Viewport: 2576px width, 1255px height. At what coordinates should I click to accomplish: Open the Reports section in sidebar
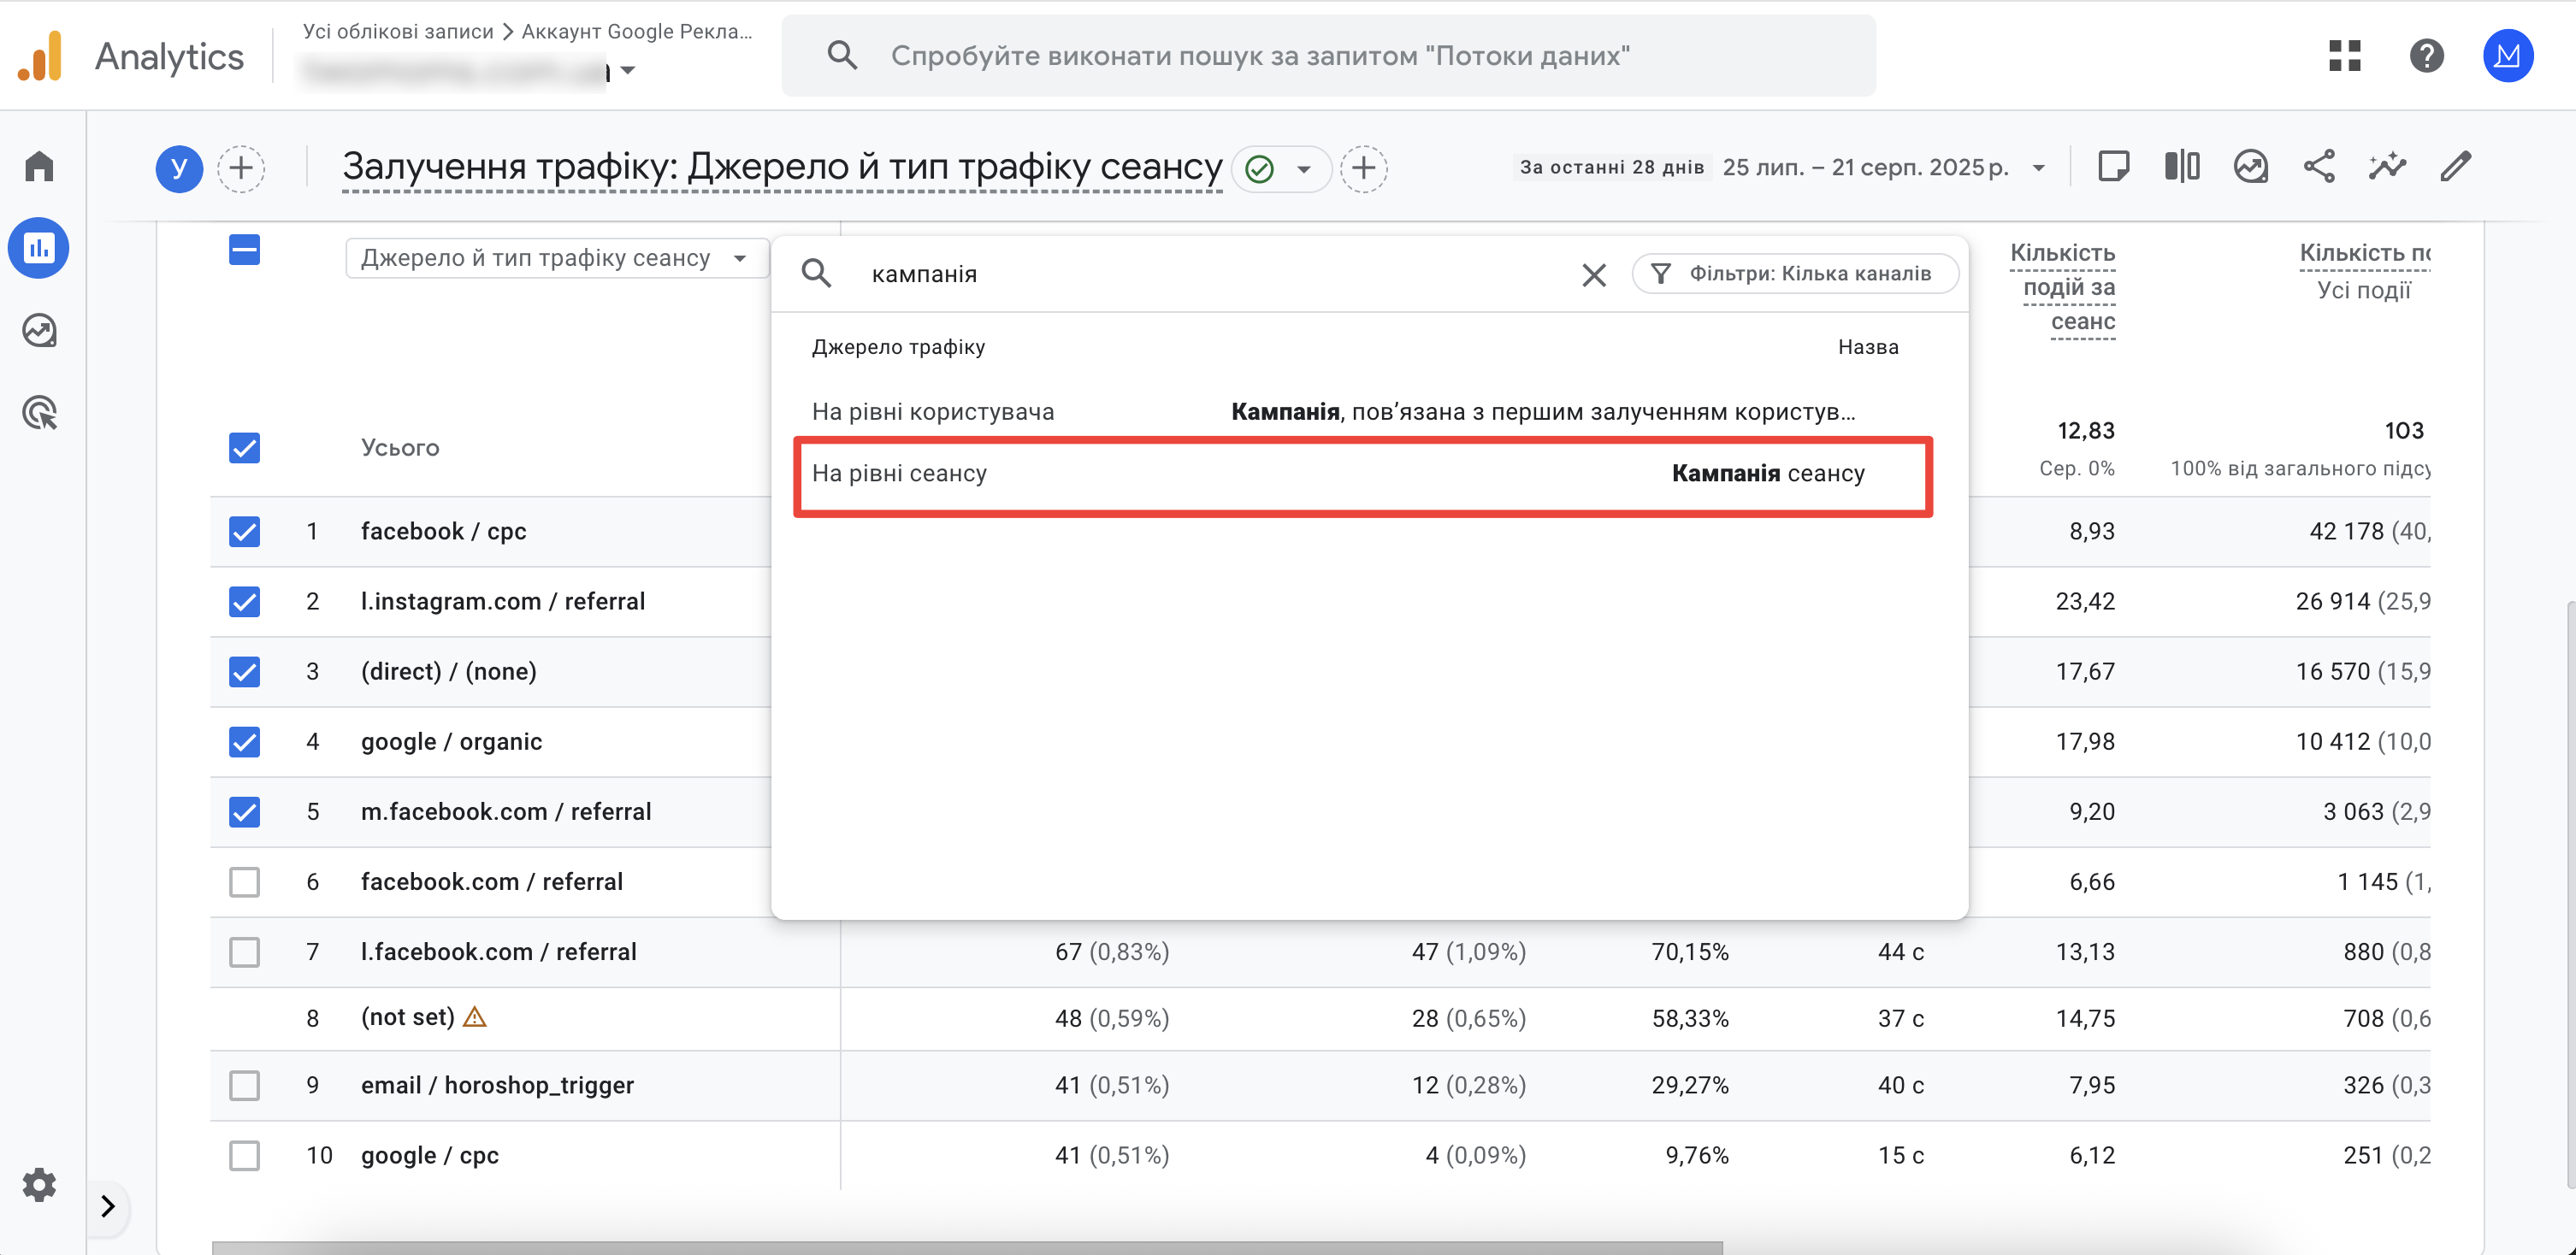[39, 248]
